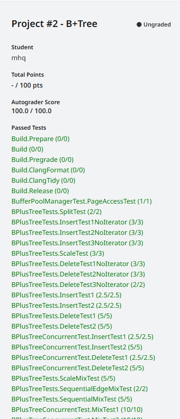Select BPlusTreeTests.SequentialEdgeMixTest (2/2)
This screenshot has height=419, width=180.
click(80, 389)
